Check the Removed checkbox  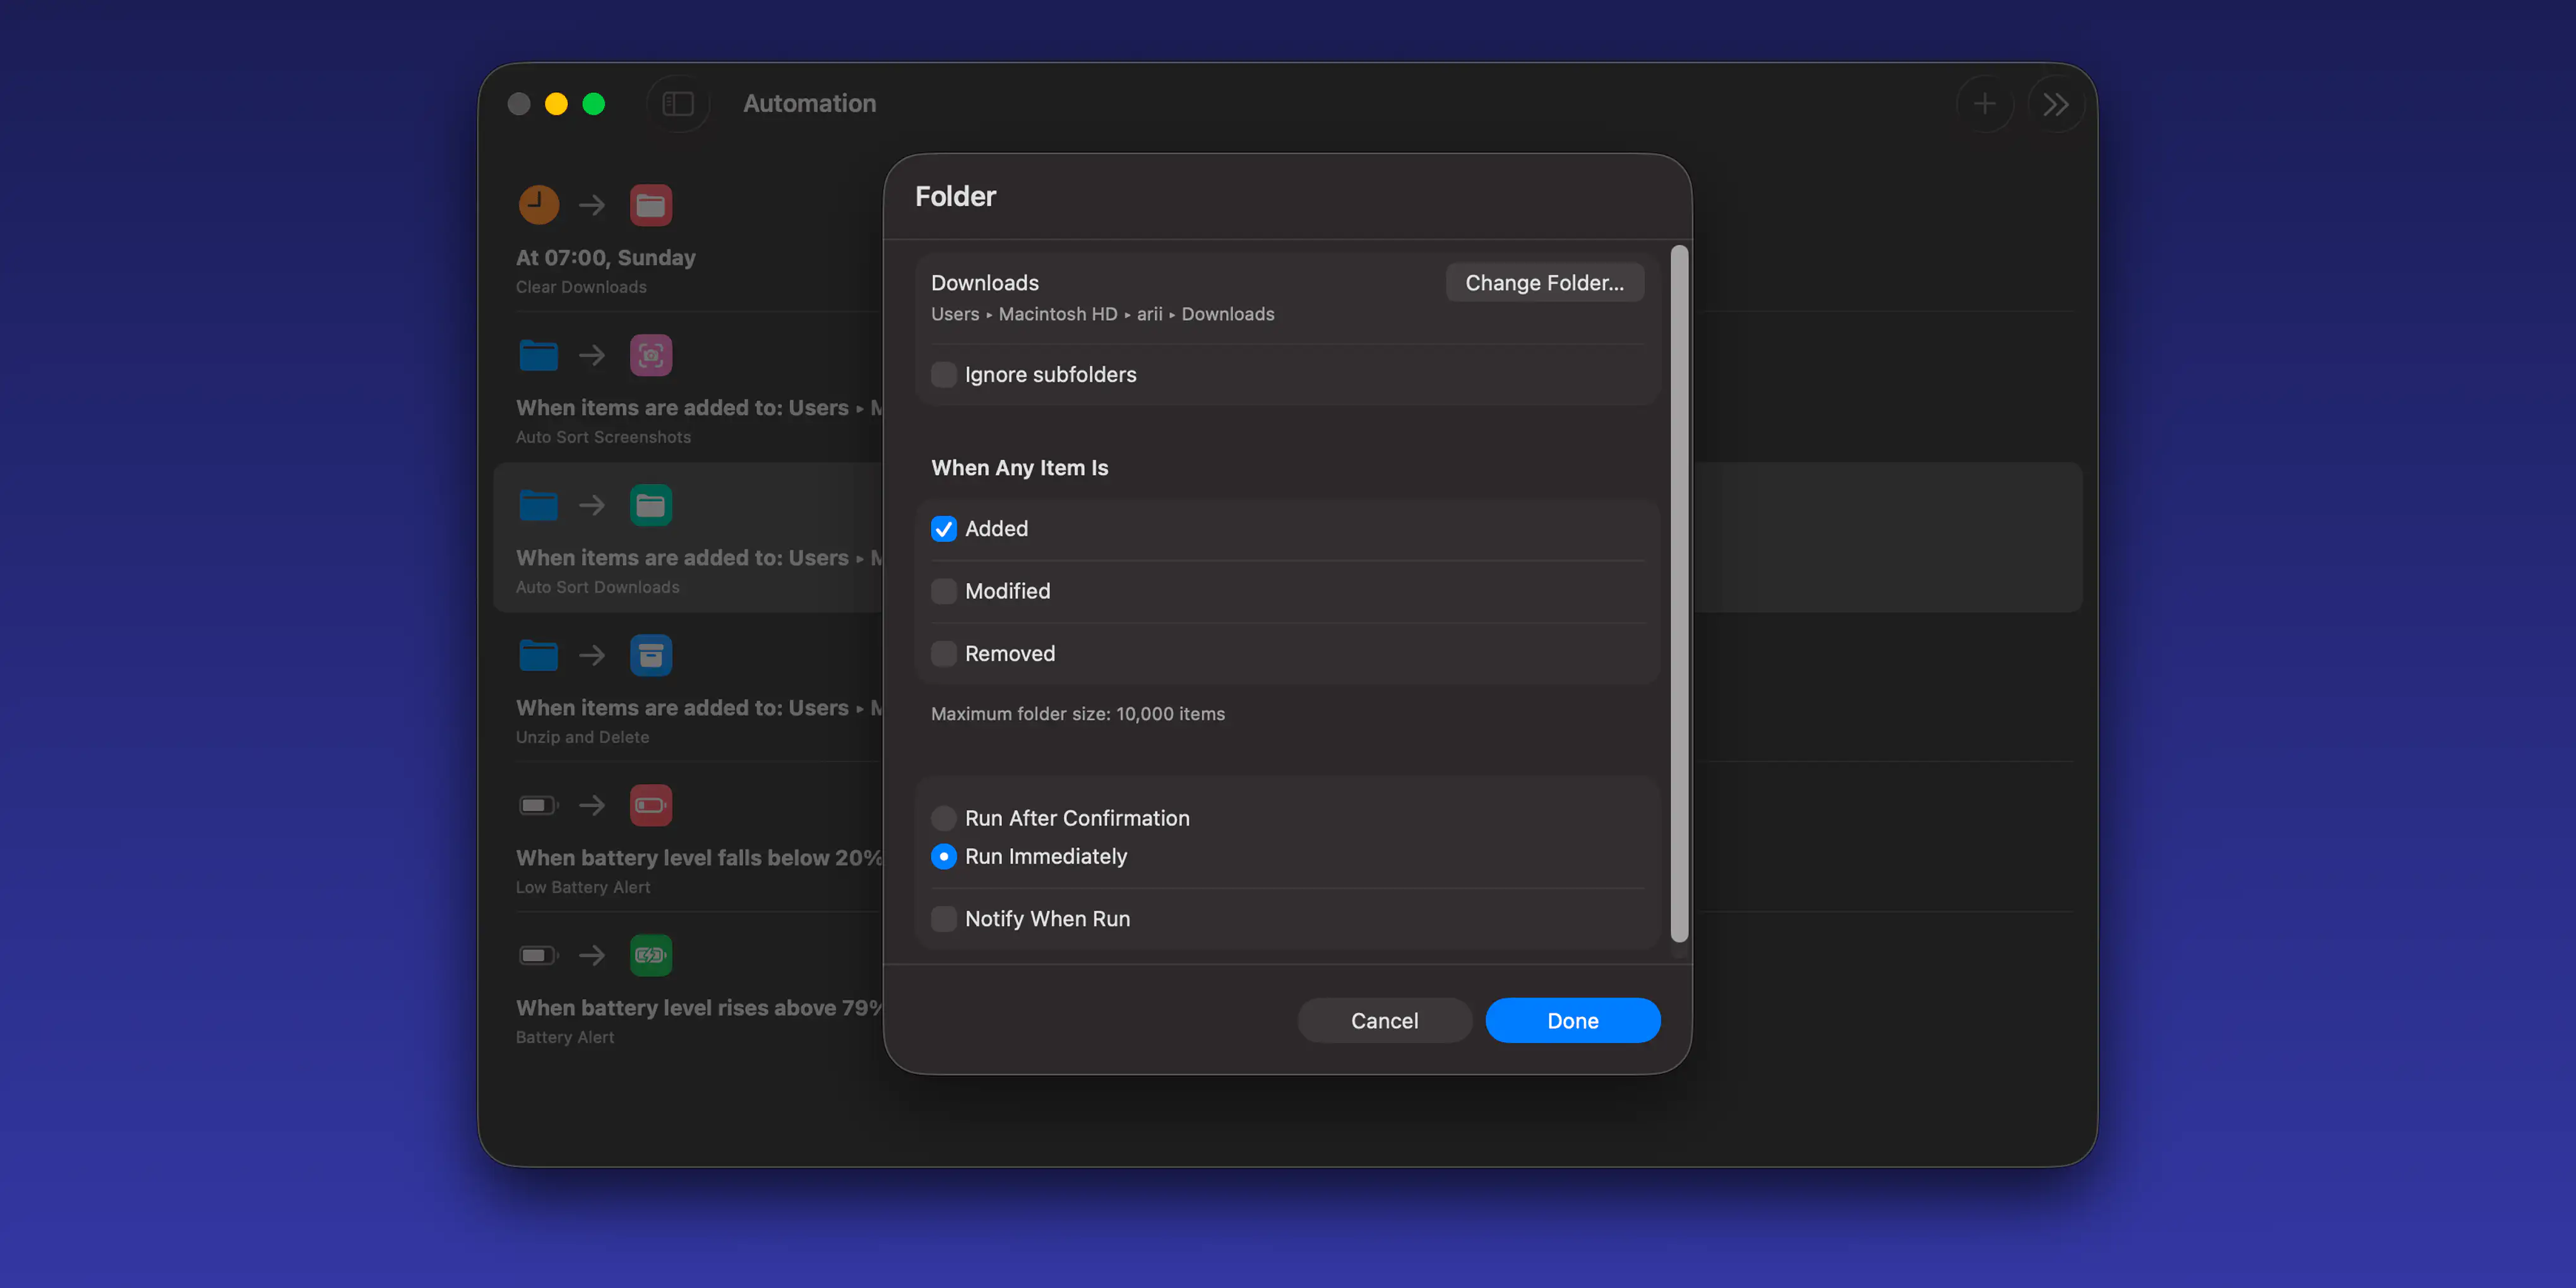tap(943, 653)
